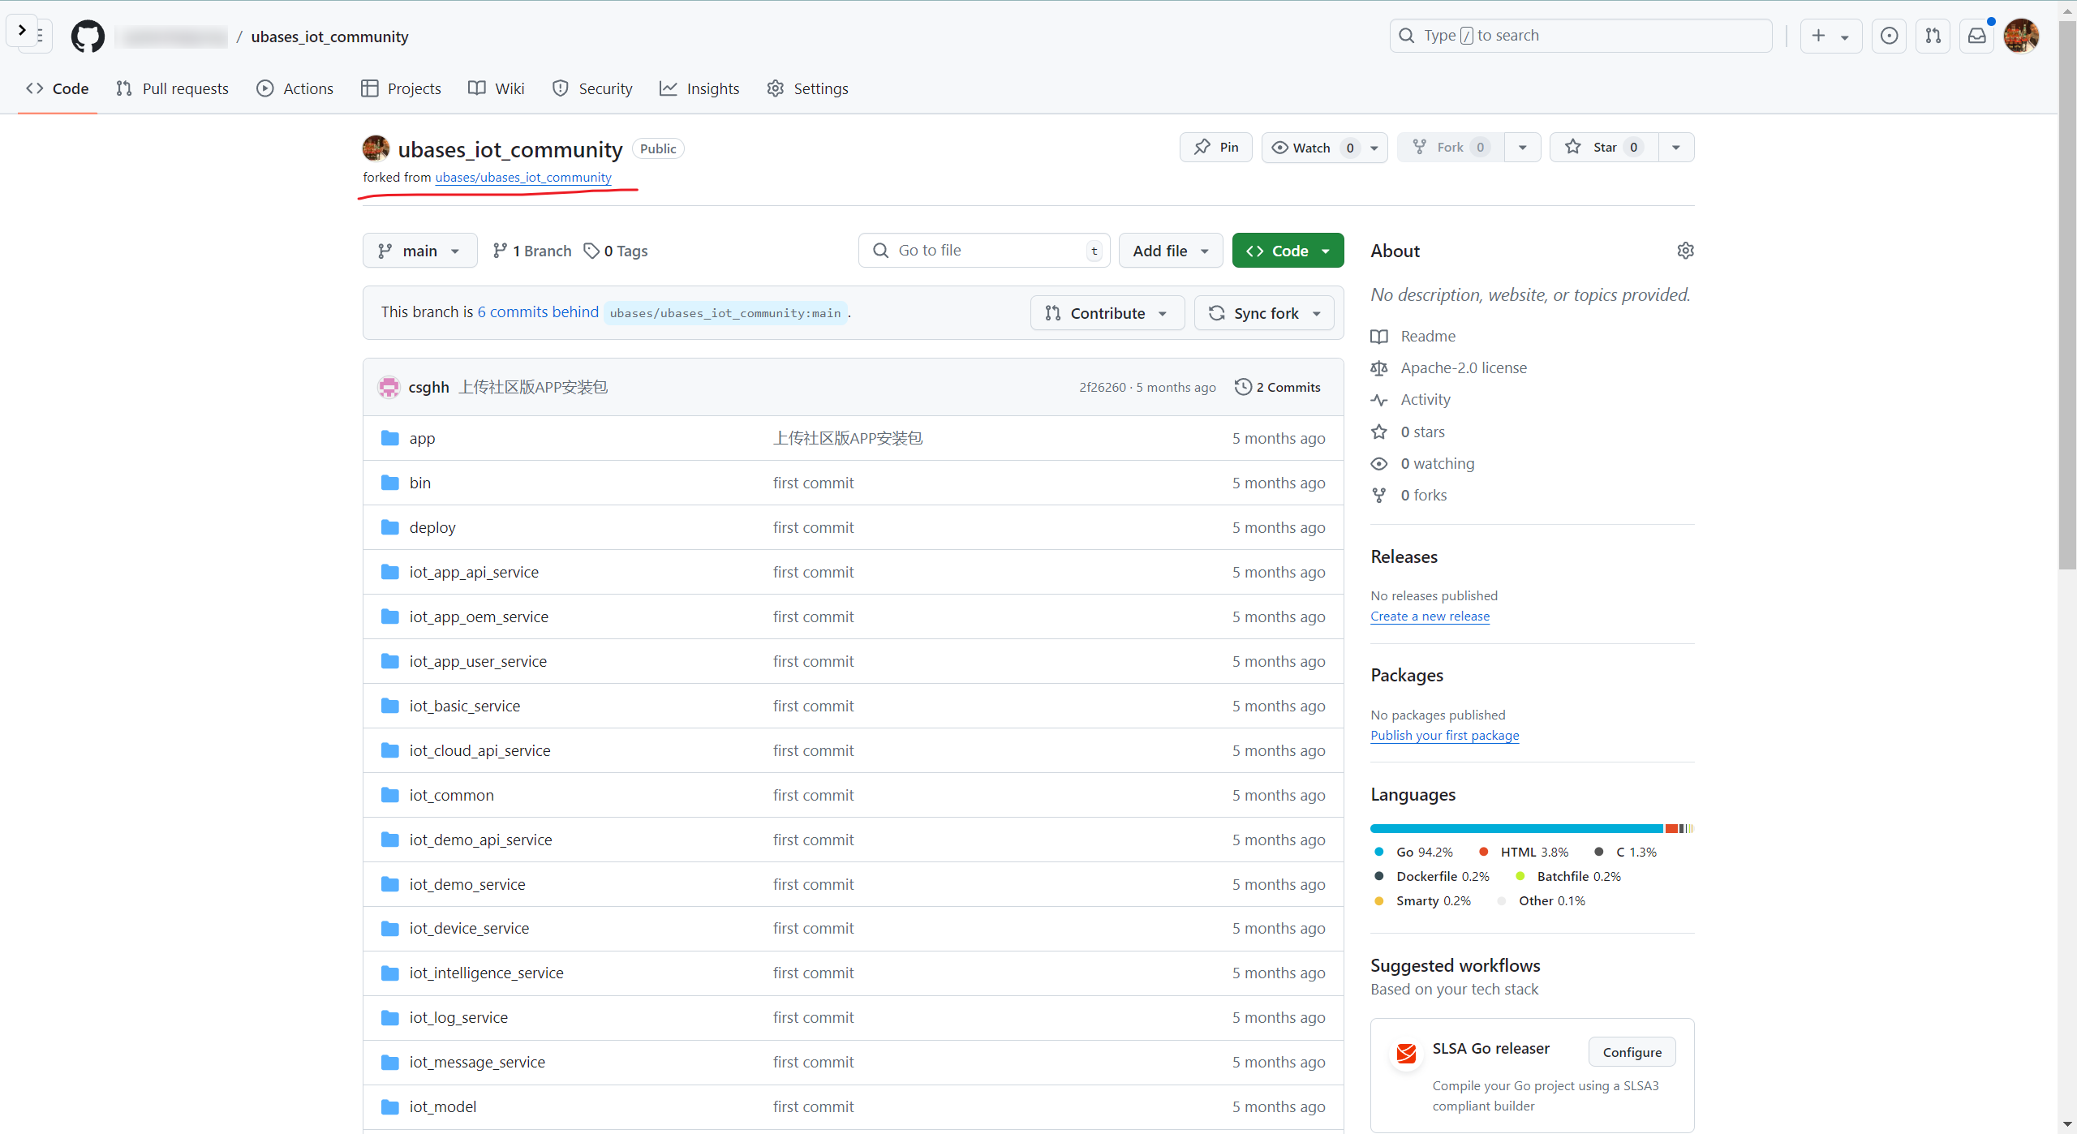Viewport: 2077px width, 1134px height.
Task: View 0 forks in About
Action: pyautogui.click(x=1424, y=495)
